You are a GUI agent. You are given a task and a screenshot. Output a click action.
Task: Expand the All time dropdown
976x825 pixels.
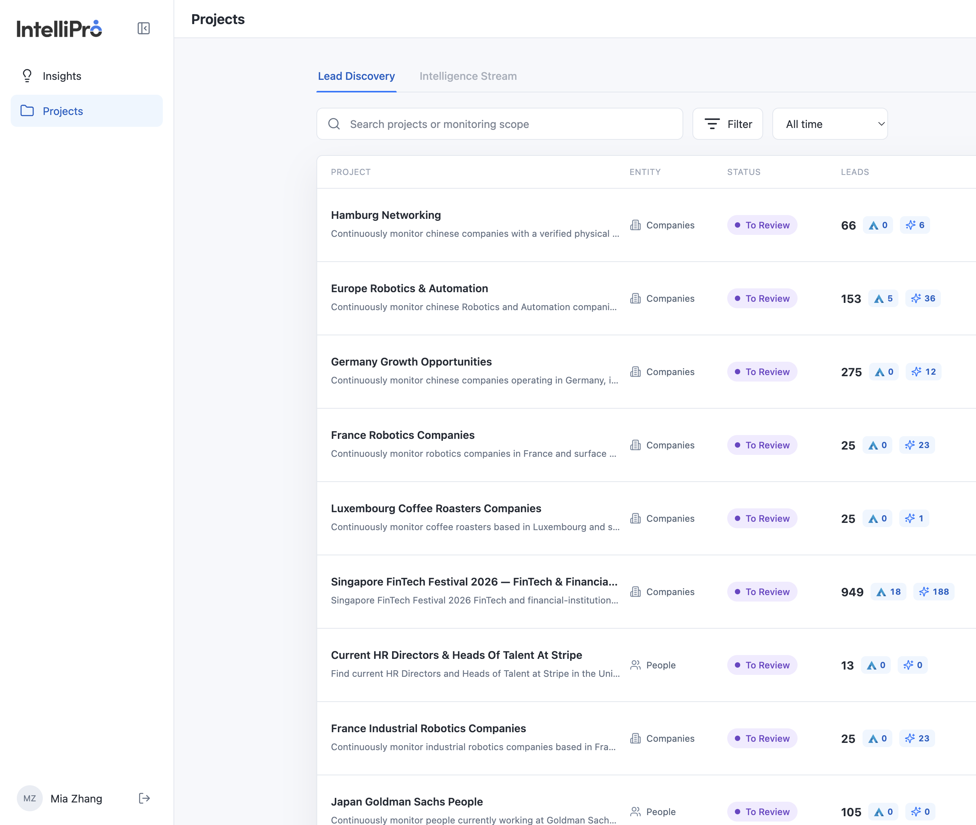point(830,124)
